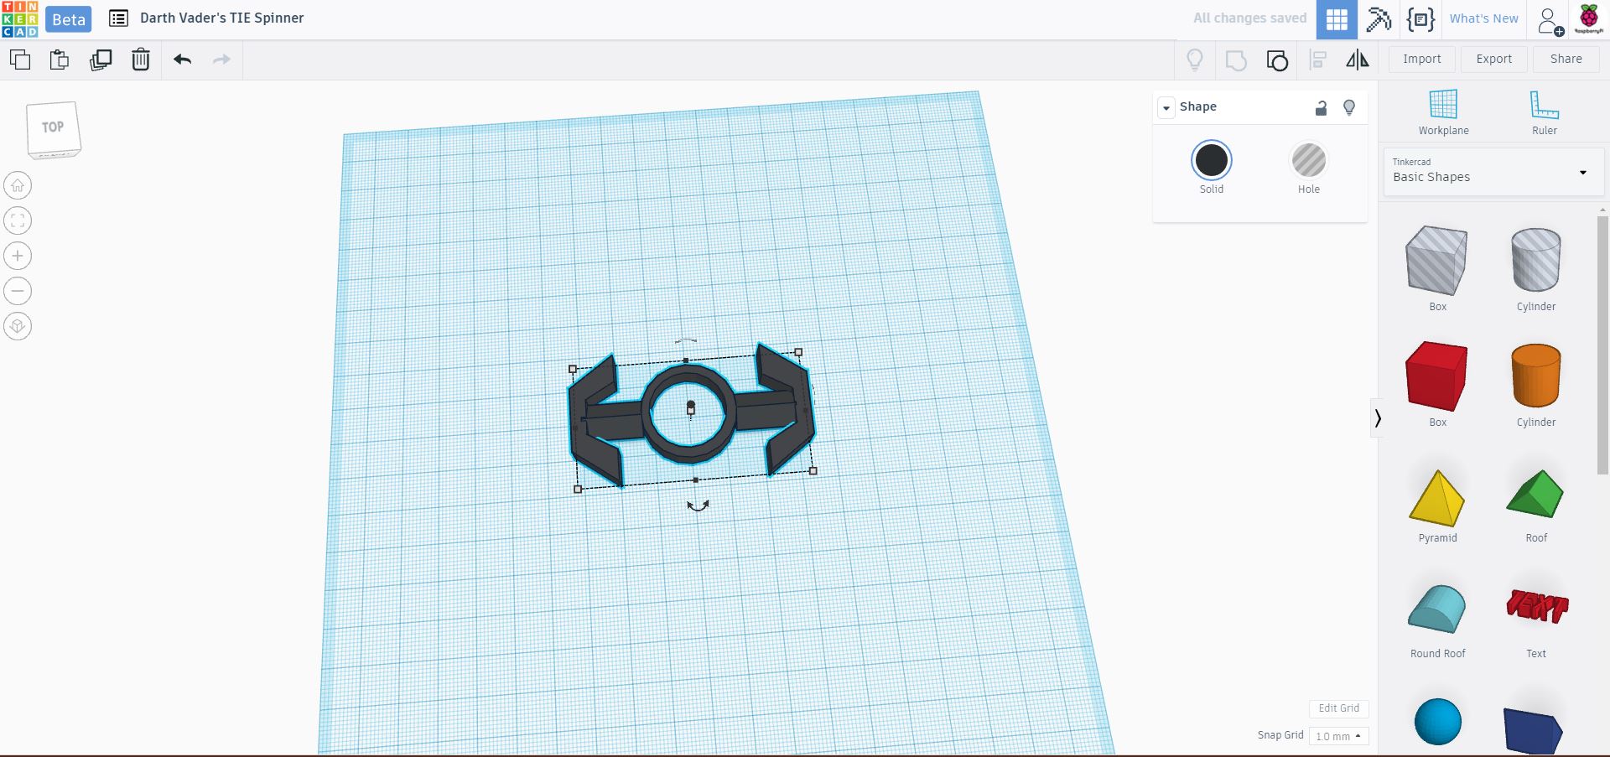Click the Mirror (flip) tool icon
Screen dimensions: 1610x757
(1358, 60)
